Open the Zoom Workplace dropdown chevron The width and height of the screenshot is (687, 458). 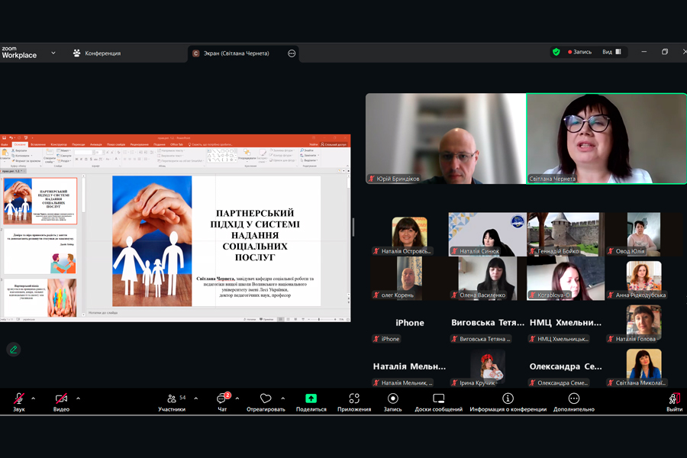[53, 53]
